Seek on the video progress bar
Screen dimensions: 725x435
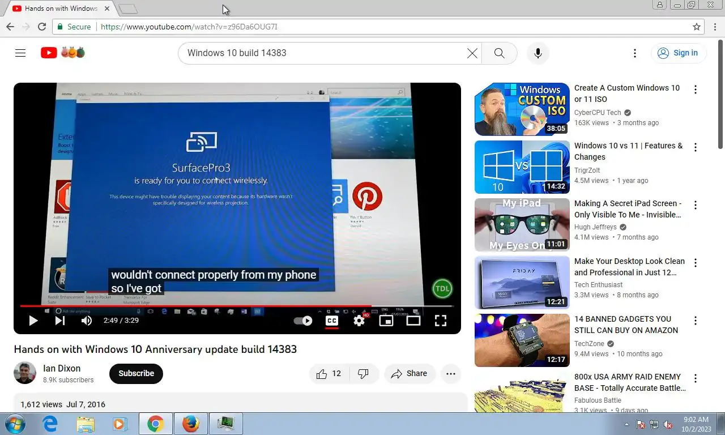click(237, 306)
